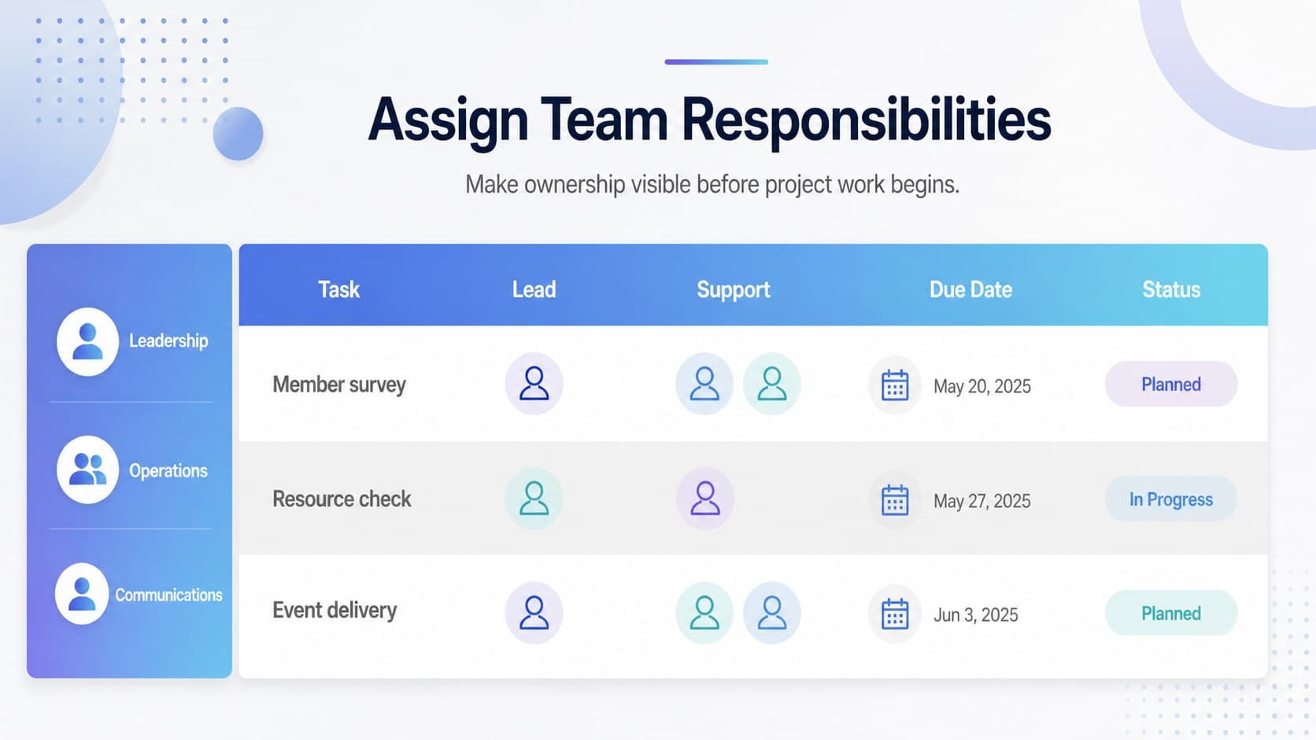The image size is (1316, 740).
Task: Click the Status column header
Action: coord(1171,289)
